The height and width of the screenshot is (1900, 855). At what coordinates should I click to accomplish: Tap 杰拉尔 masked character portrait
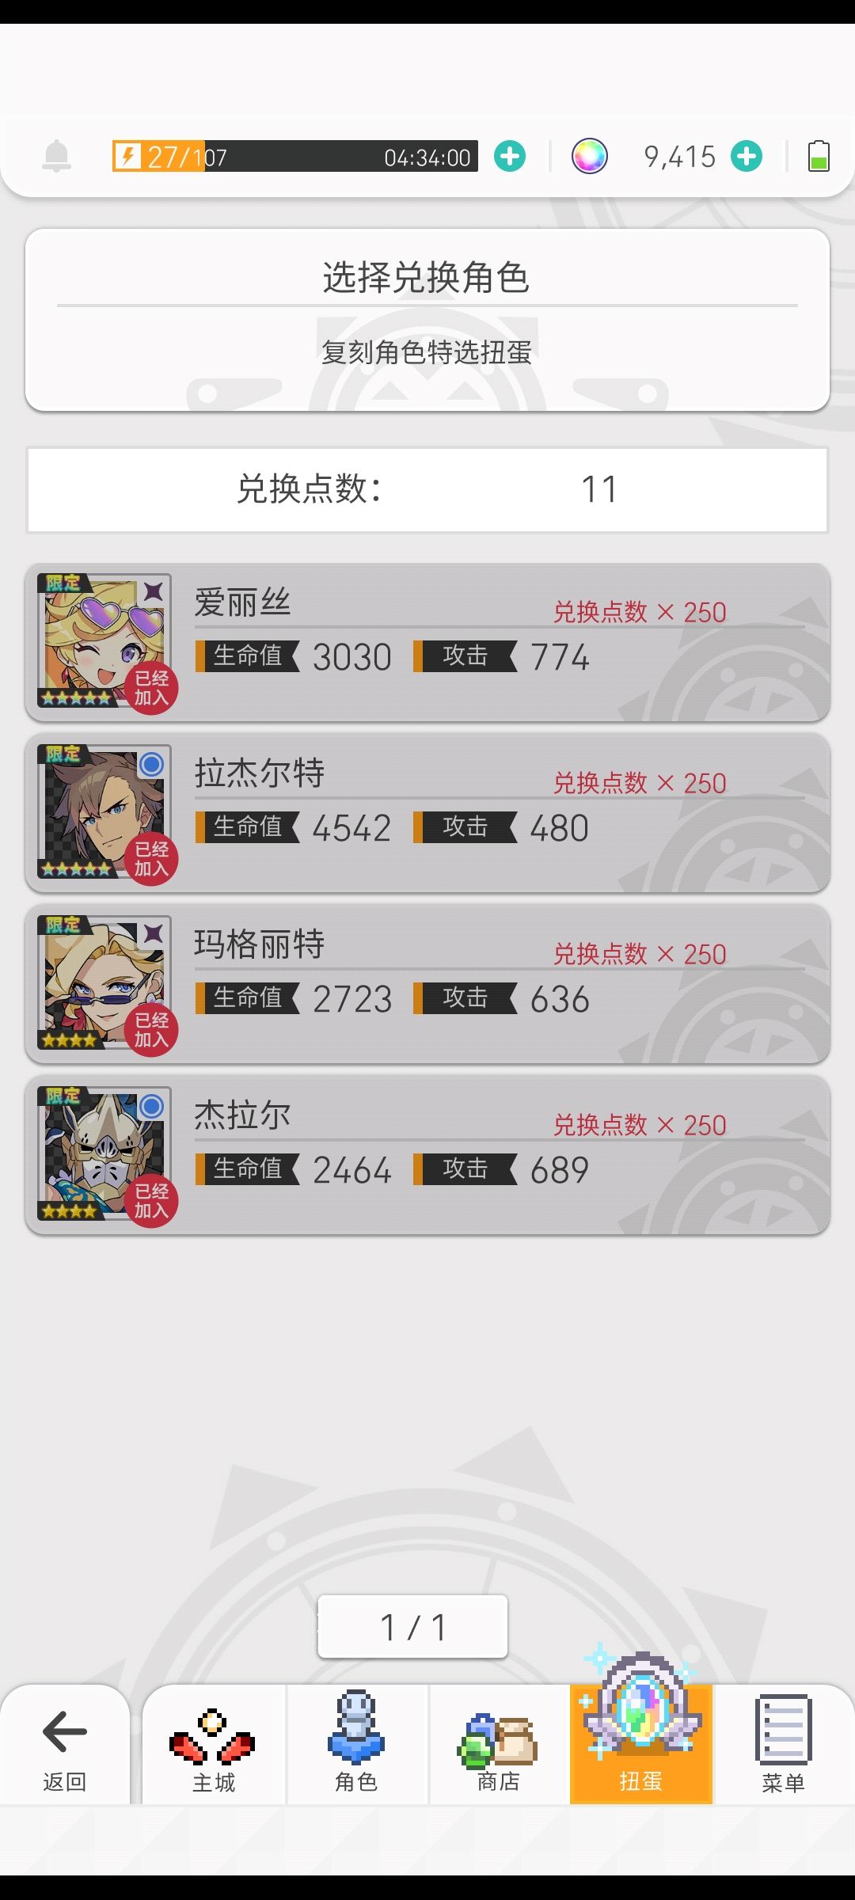(104, 1153)
